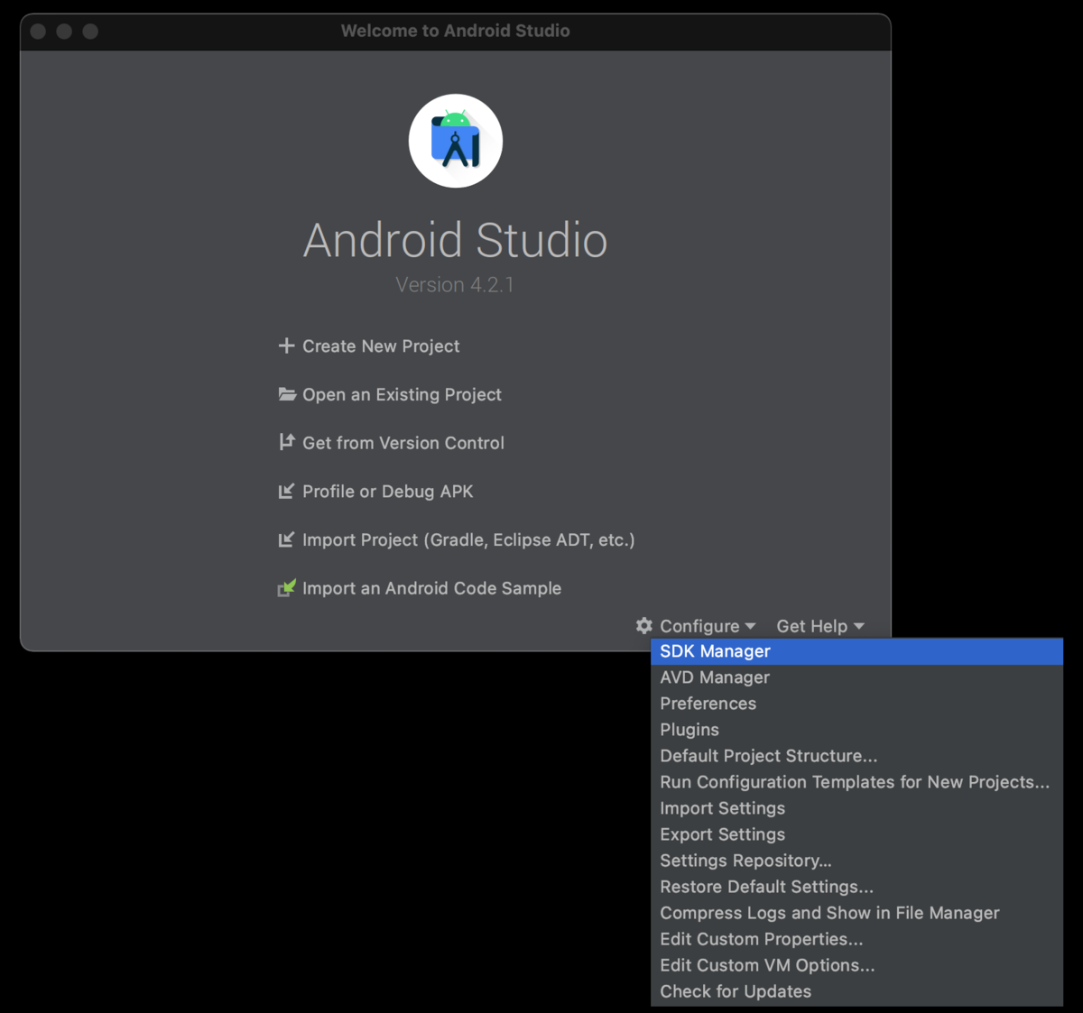
Task: Select Restore Default Settings...
Action: (856, 887)
